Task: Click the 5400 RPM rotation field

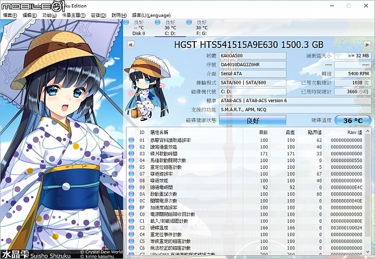Action: point(353,73)
